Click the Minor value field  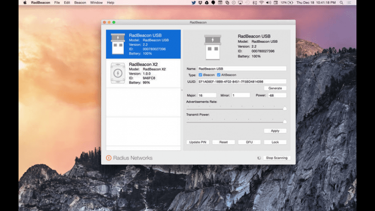pyautogui.click(x=241, y=95)
